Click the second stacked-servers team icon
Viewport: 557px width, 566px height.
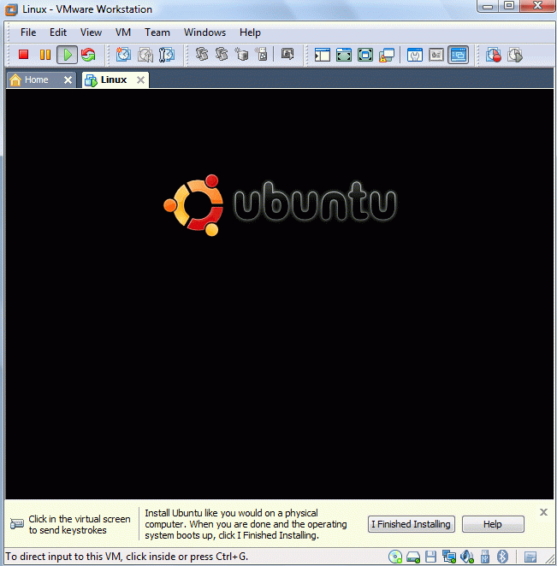(x=222, y=54)
